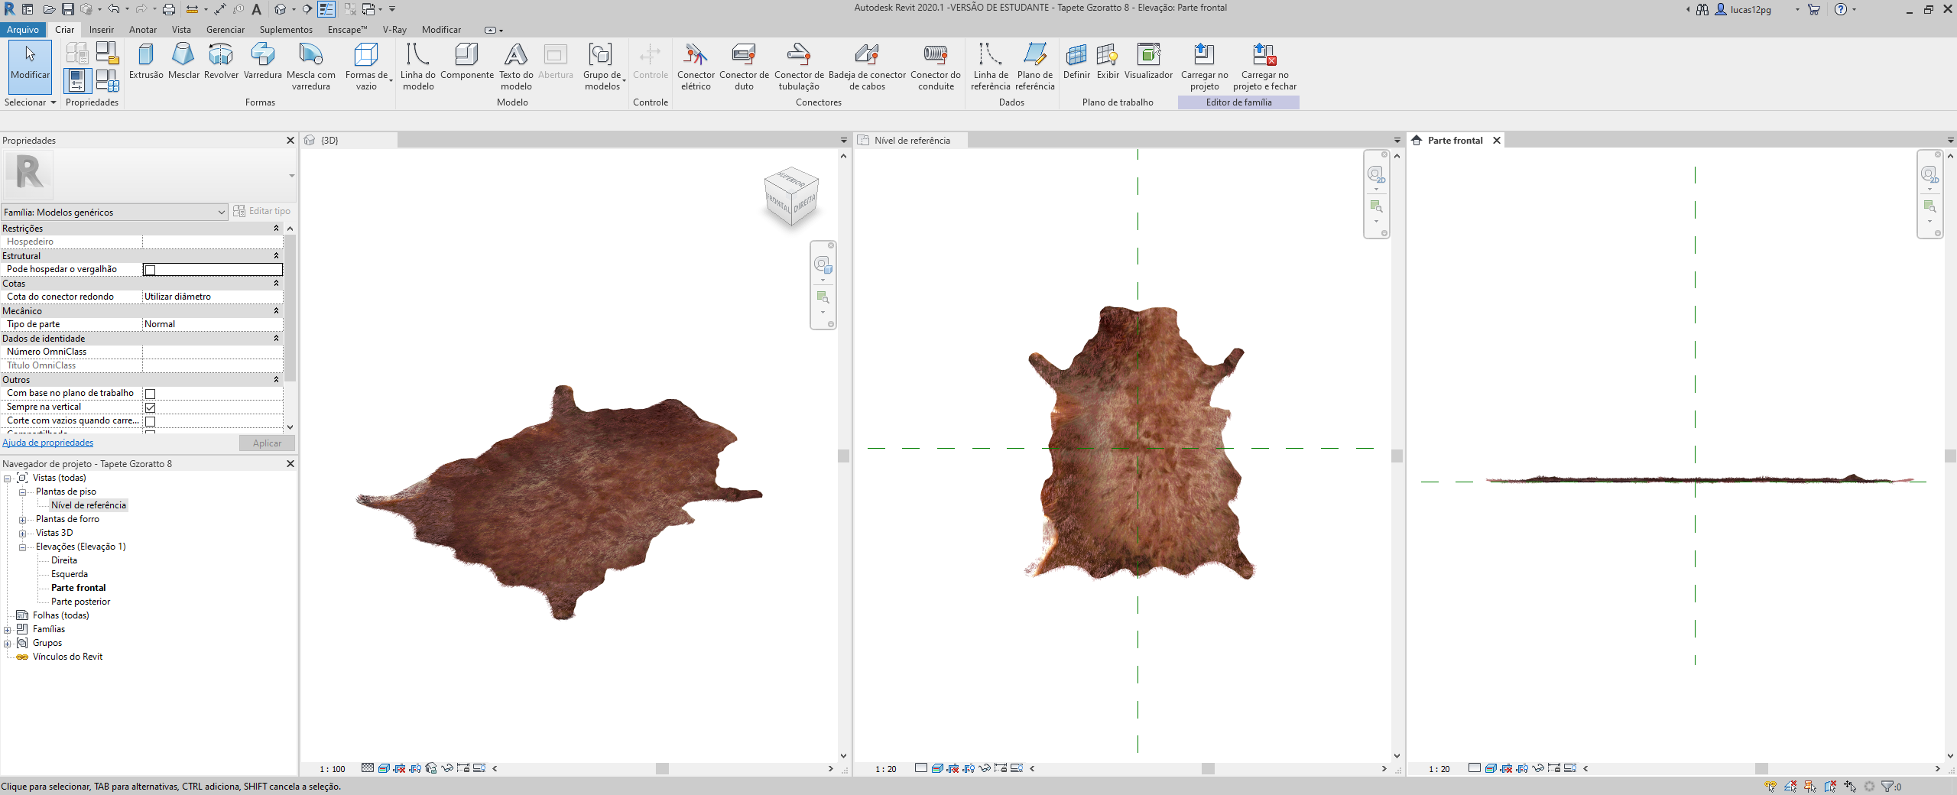Toggle Com base no plano de trabalho
1957x795 pixels.
click(x=151, y=394)
